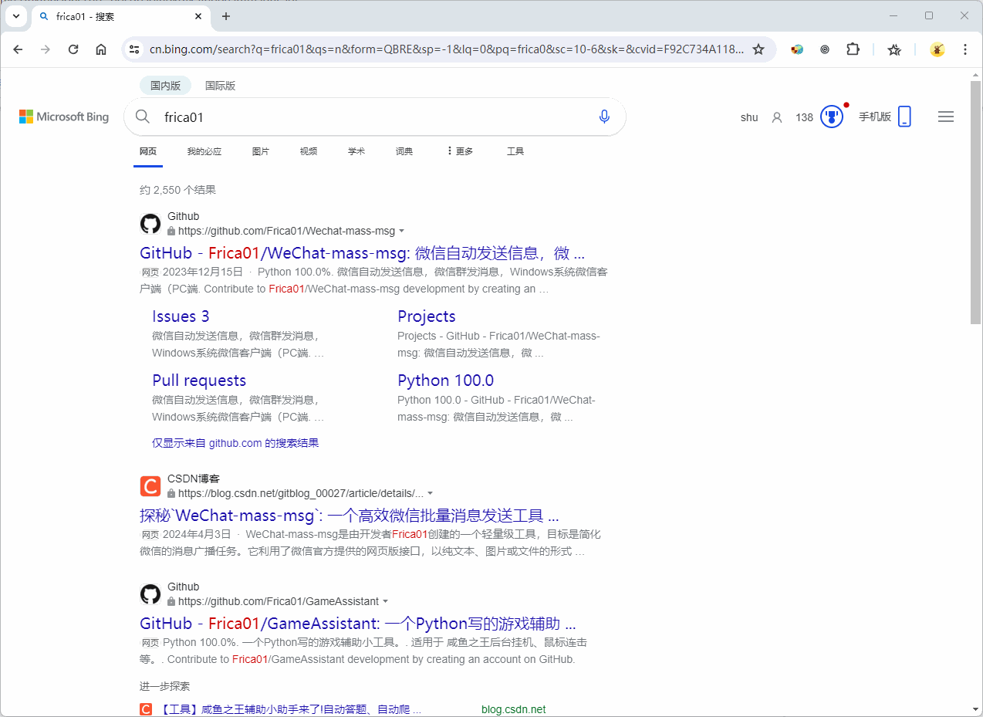Switch to the 图片 tab
This screenshot has height=717, width=983.
coord(261,151)
